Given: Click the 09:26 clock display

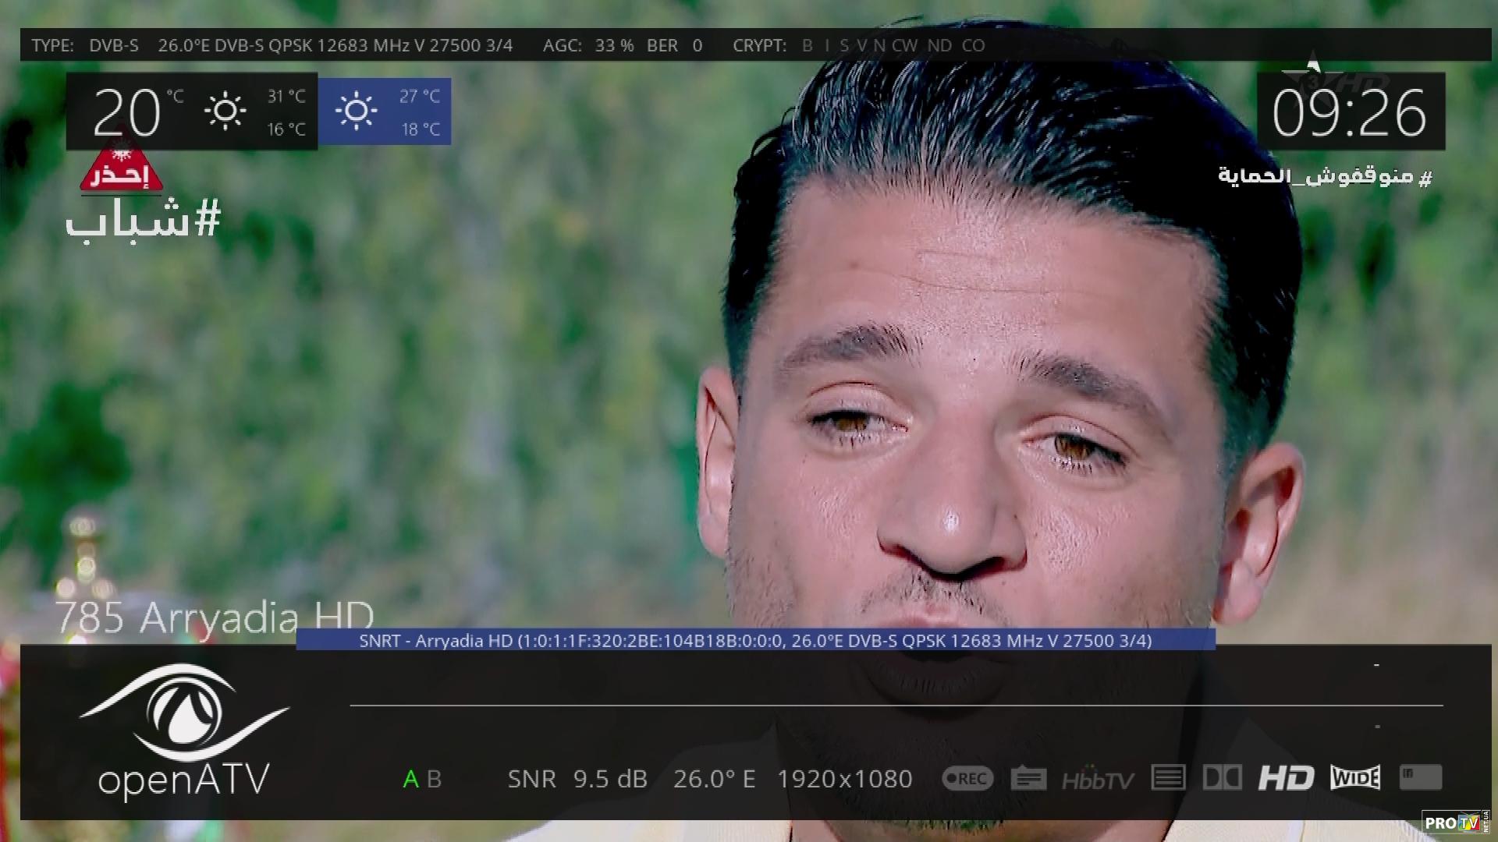Looking at the screenshot, I should point(1350,113).
